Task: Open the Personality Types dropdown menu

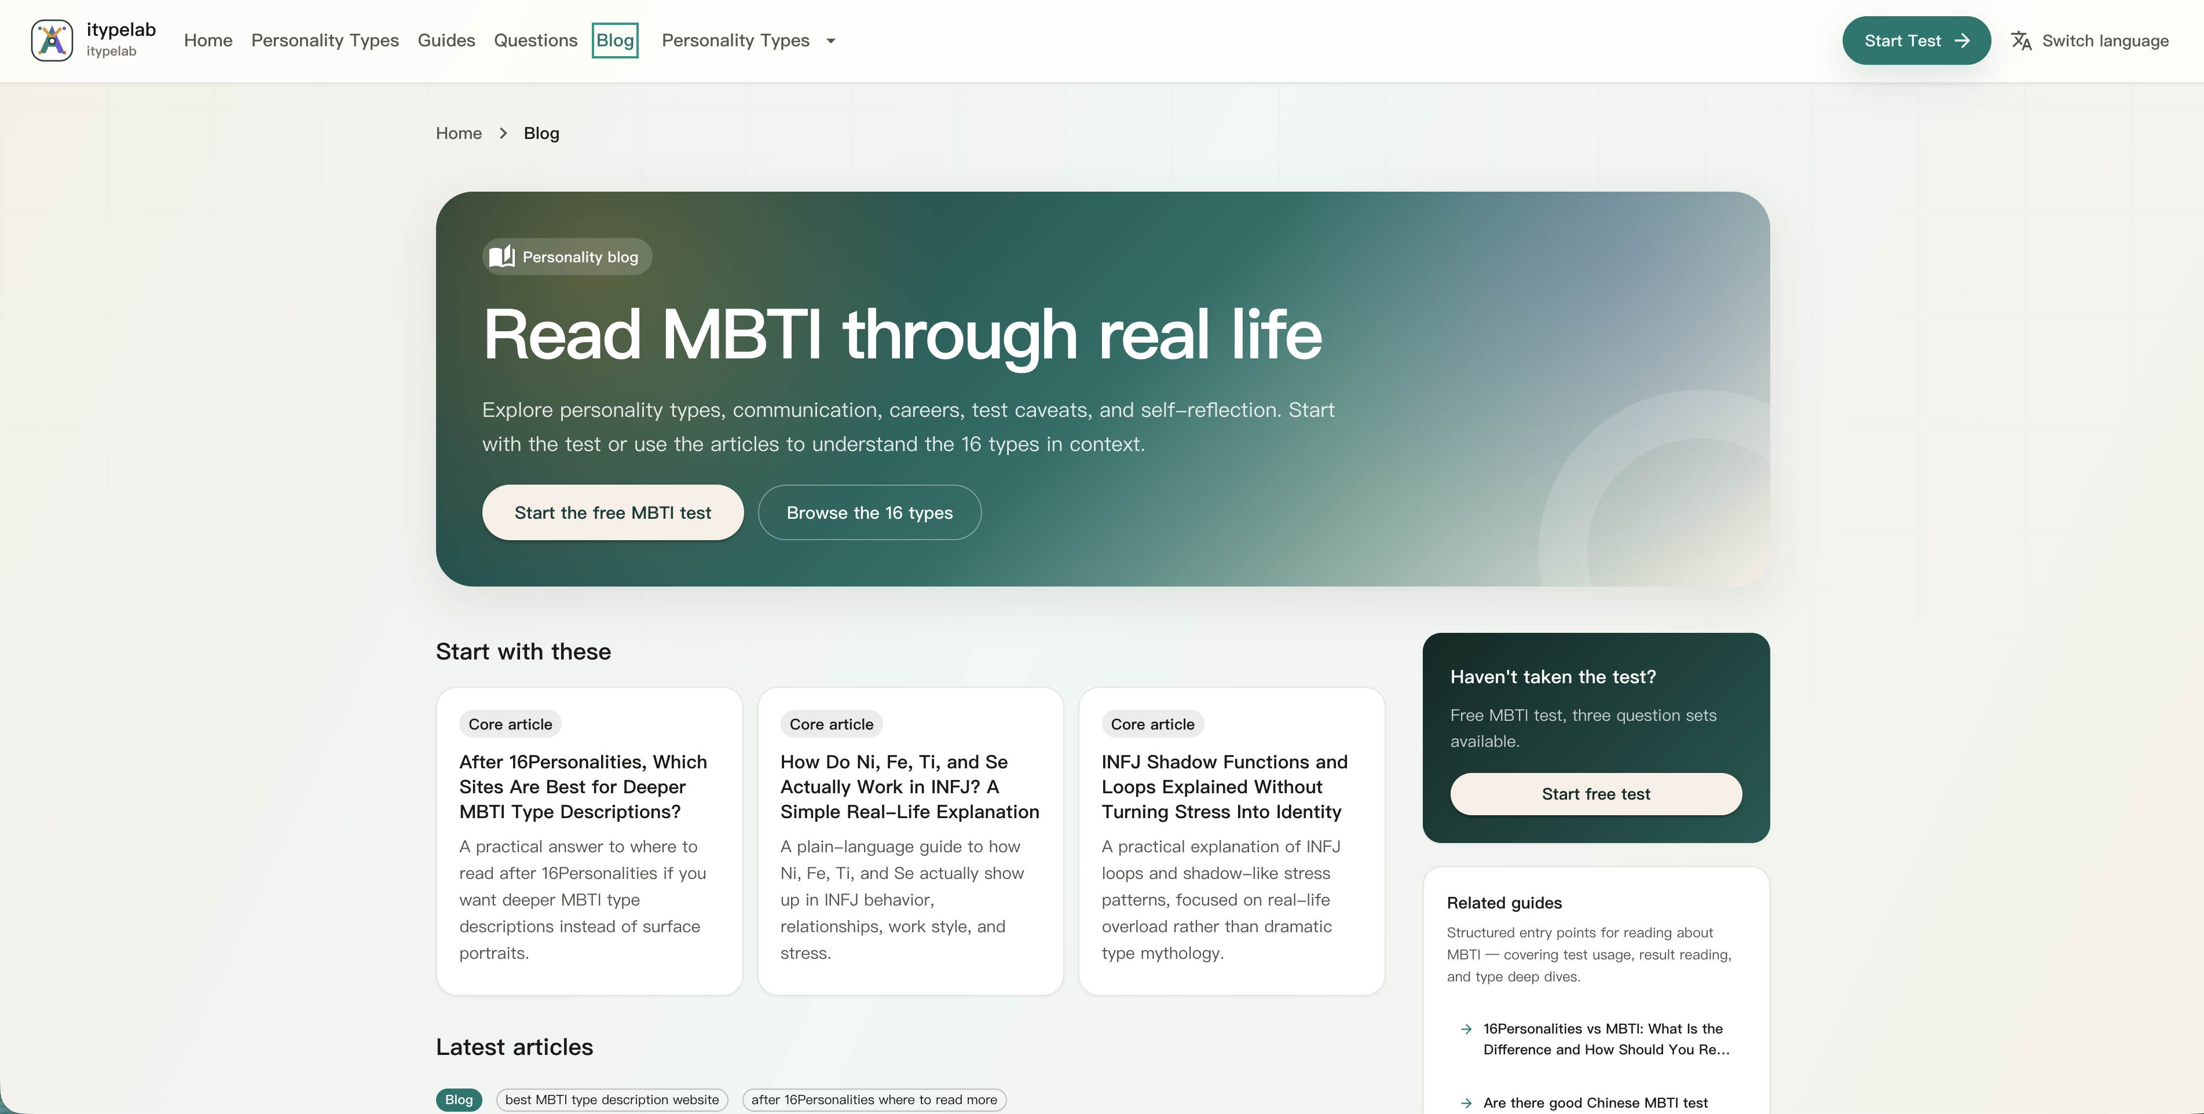Action: pyautogui.click(x=748, y=41)
